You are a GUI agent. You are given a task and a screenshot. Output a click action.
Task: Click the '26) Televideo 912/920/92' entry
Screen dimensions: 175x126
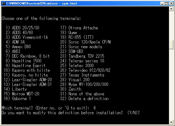click(85, 70)
